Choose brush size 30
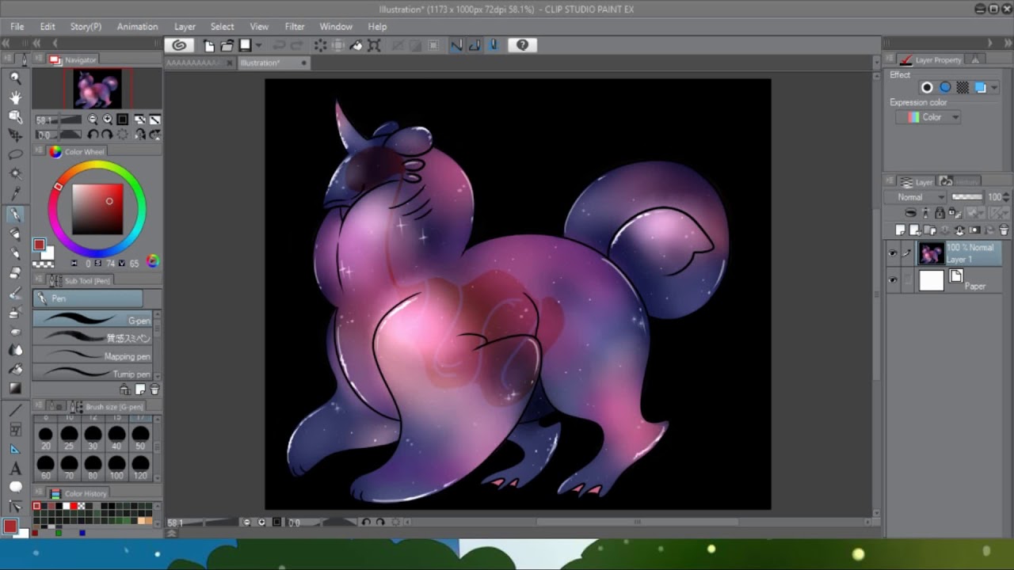Screen dimensions: 1014x570 pos(93,438)
